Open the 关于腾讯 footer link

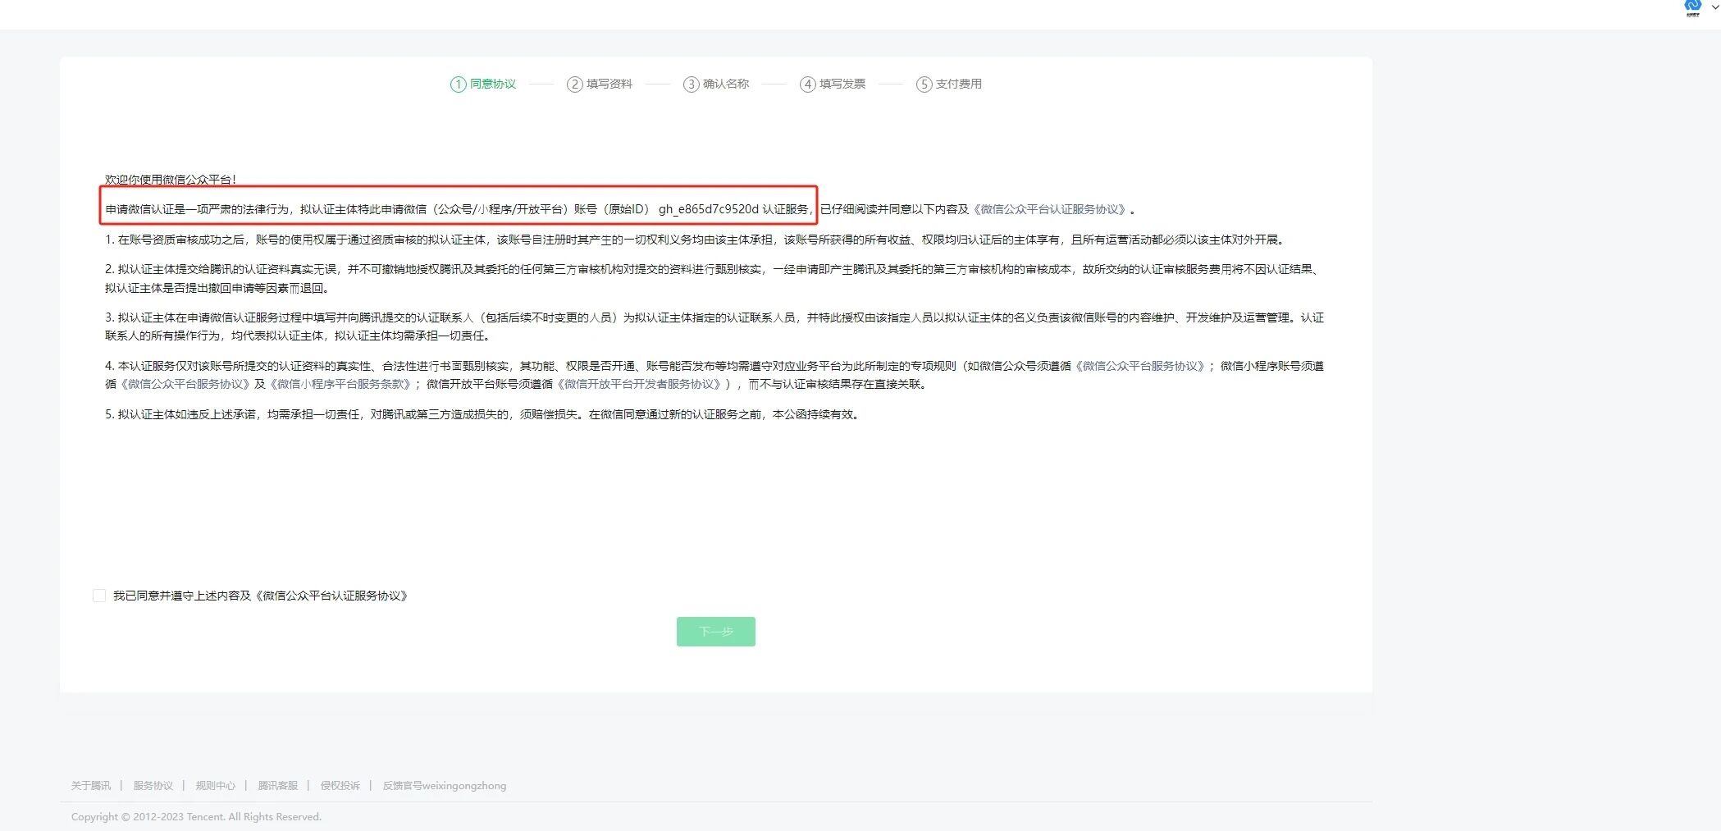coord(91,786)
